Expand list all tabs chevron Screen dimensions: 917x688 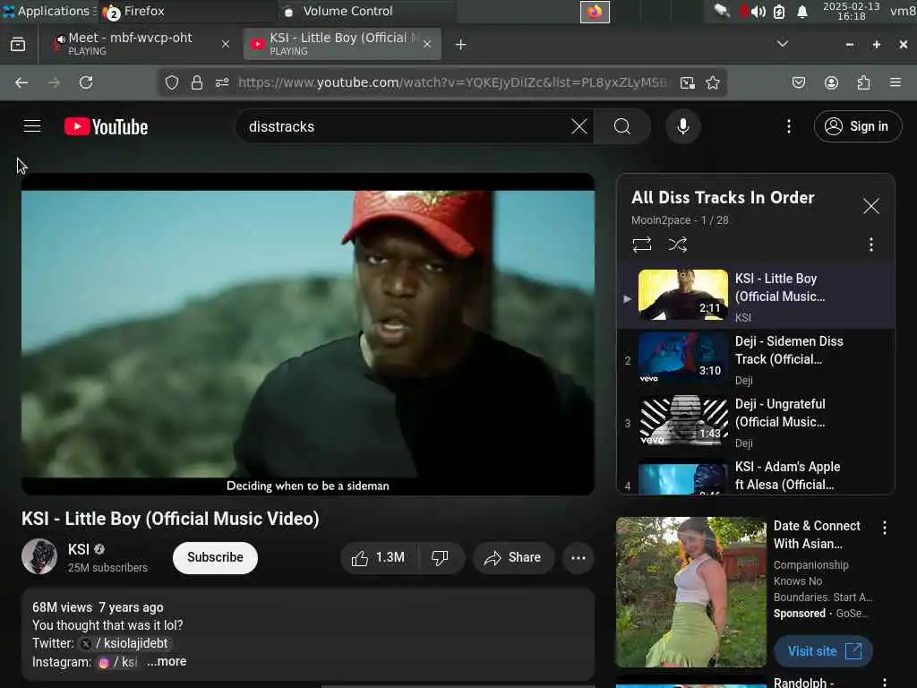[x=782, y=44]
